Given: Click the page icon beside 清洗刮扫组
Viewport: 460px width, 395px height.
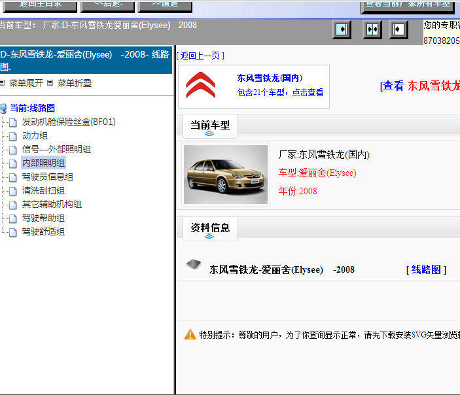Looking at the screenshot, I should (x=13, y=191).
